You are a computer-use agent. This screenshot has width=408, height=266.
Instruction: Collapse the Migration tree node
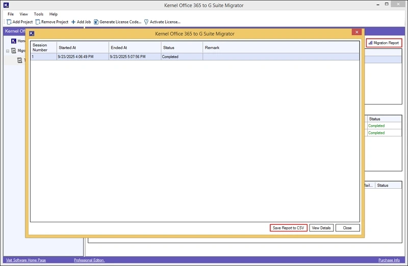pyautogui.click(x=8, y=51)
